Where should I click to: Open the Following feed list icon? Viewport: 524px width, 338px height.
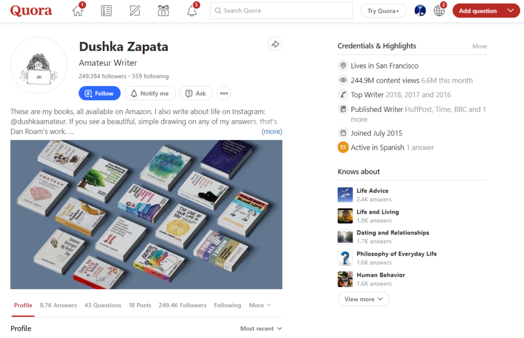pyautogui.click(x=106, y=11)
